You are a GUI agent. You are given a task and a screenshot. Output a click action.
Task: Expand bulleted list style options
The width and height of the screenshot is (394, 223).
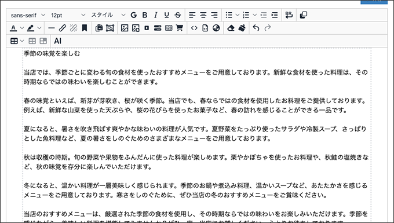(x=237, y=15)
